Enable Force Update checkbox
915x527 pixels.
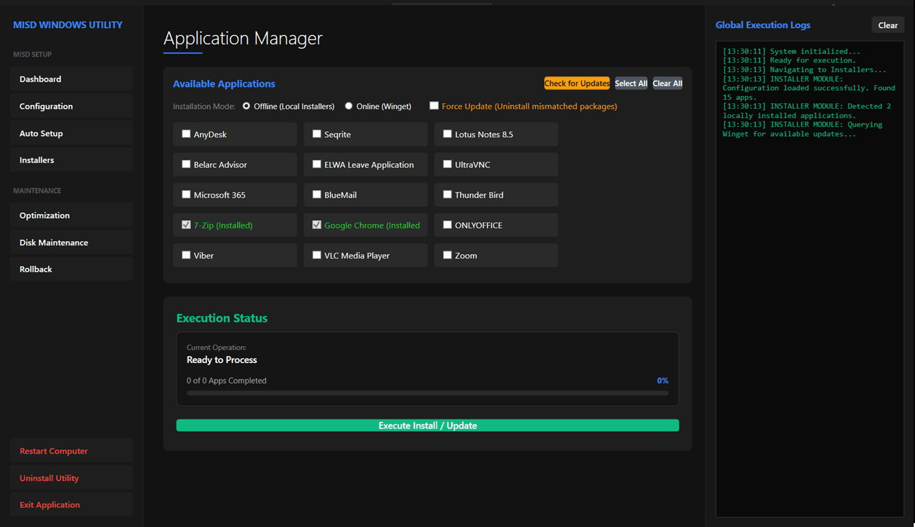click(x=434, y=106)
